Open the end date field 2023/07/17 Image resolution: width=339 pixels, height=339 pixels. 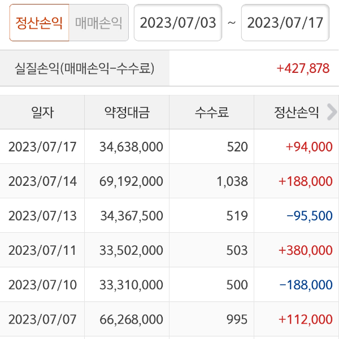click(285, 23)
